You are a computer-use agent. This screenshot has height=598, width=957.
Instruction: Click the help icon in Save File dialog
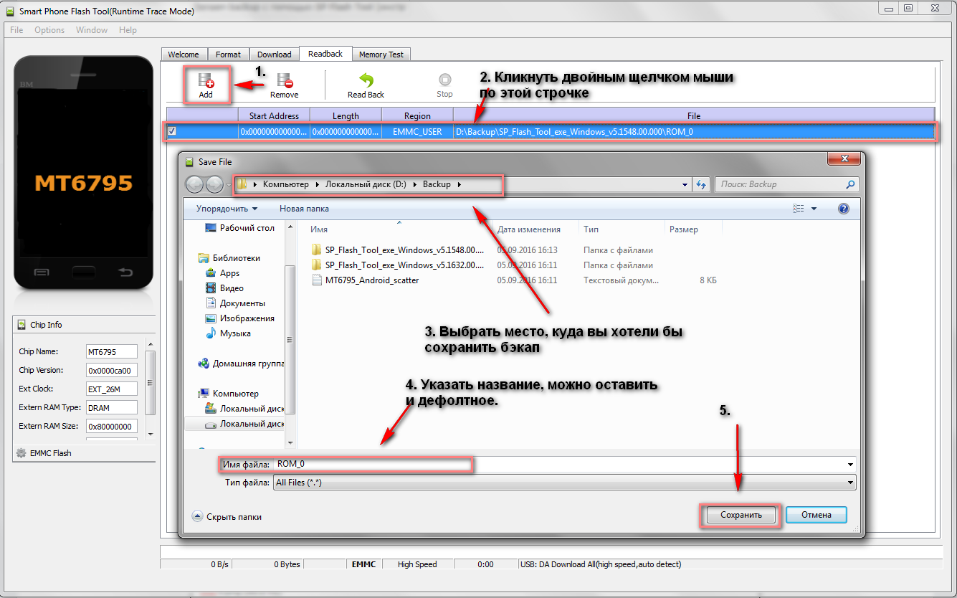click(844, 209)
